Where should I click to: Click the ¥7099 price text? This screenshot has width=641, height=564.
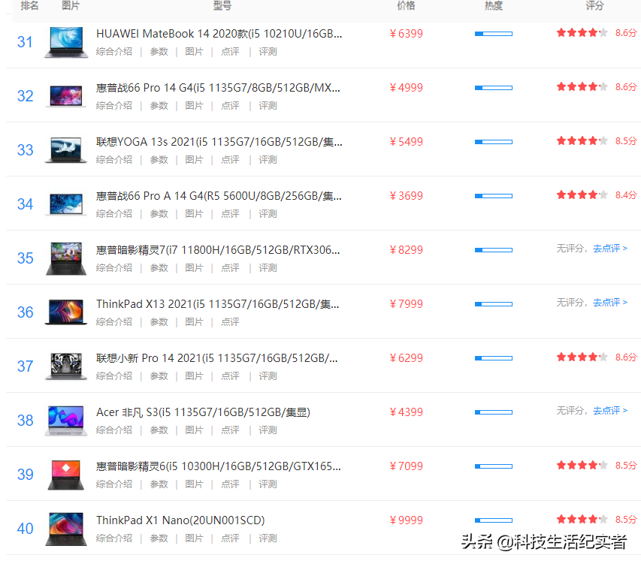click(x=406, y=466)
